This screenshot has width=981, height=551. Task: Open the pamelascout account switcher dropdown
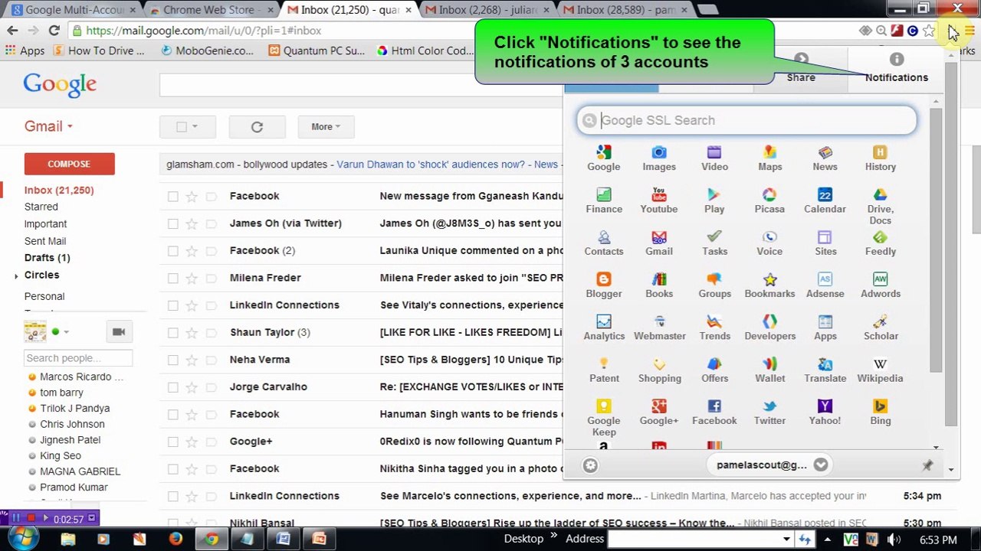820,465
